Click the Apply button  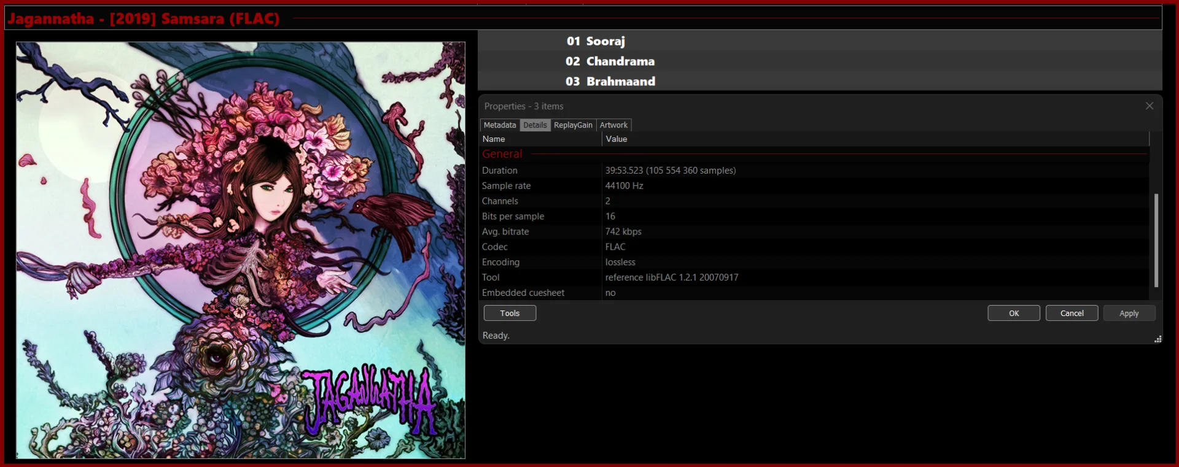(x=1129, y=313)
